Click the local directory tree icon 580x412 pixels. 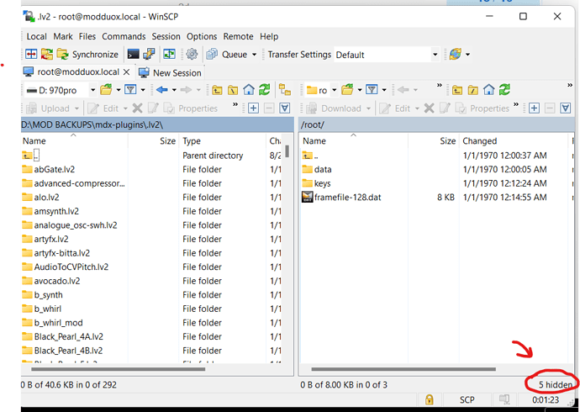pos(284,89)
